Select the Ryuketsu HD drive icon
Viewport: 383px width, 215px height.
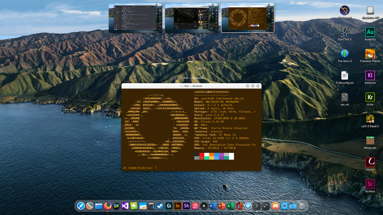370,11
